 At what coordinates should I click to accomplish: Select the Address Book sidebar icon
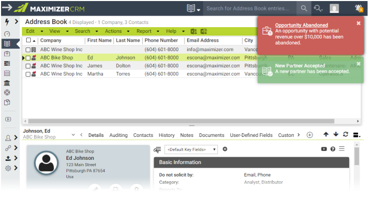coord(7,43)
